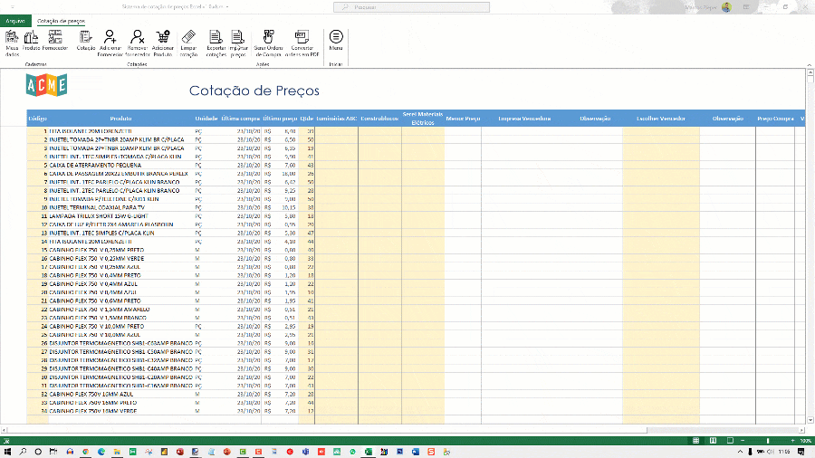Click vertical scrollbar down arrow

pos(810,420)
